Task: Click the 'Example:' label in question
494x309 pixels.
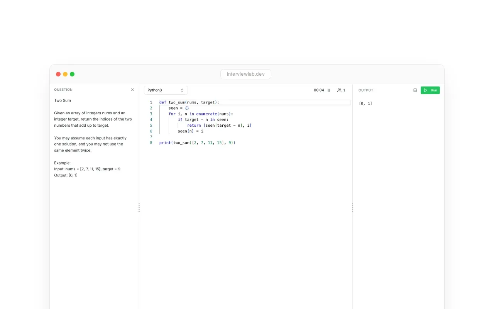Action: tap(62, 163)
